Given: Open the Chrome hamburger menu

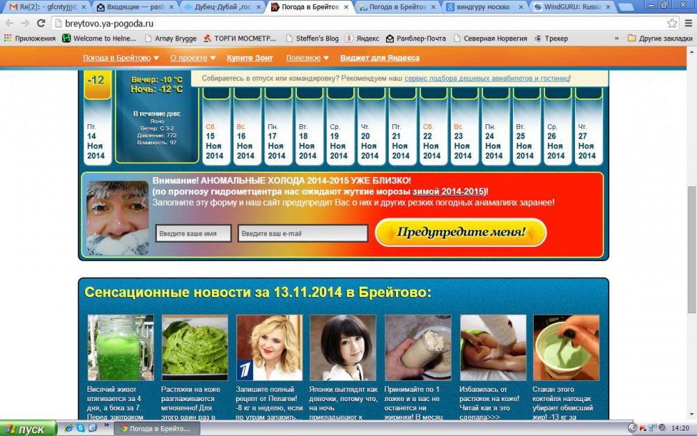Looking at the screenshot, I should tap(687, 23).
